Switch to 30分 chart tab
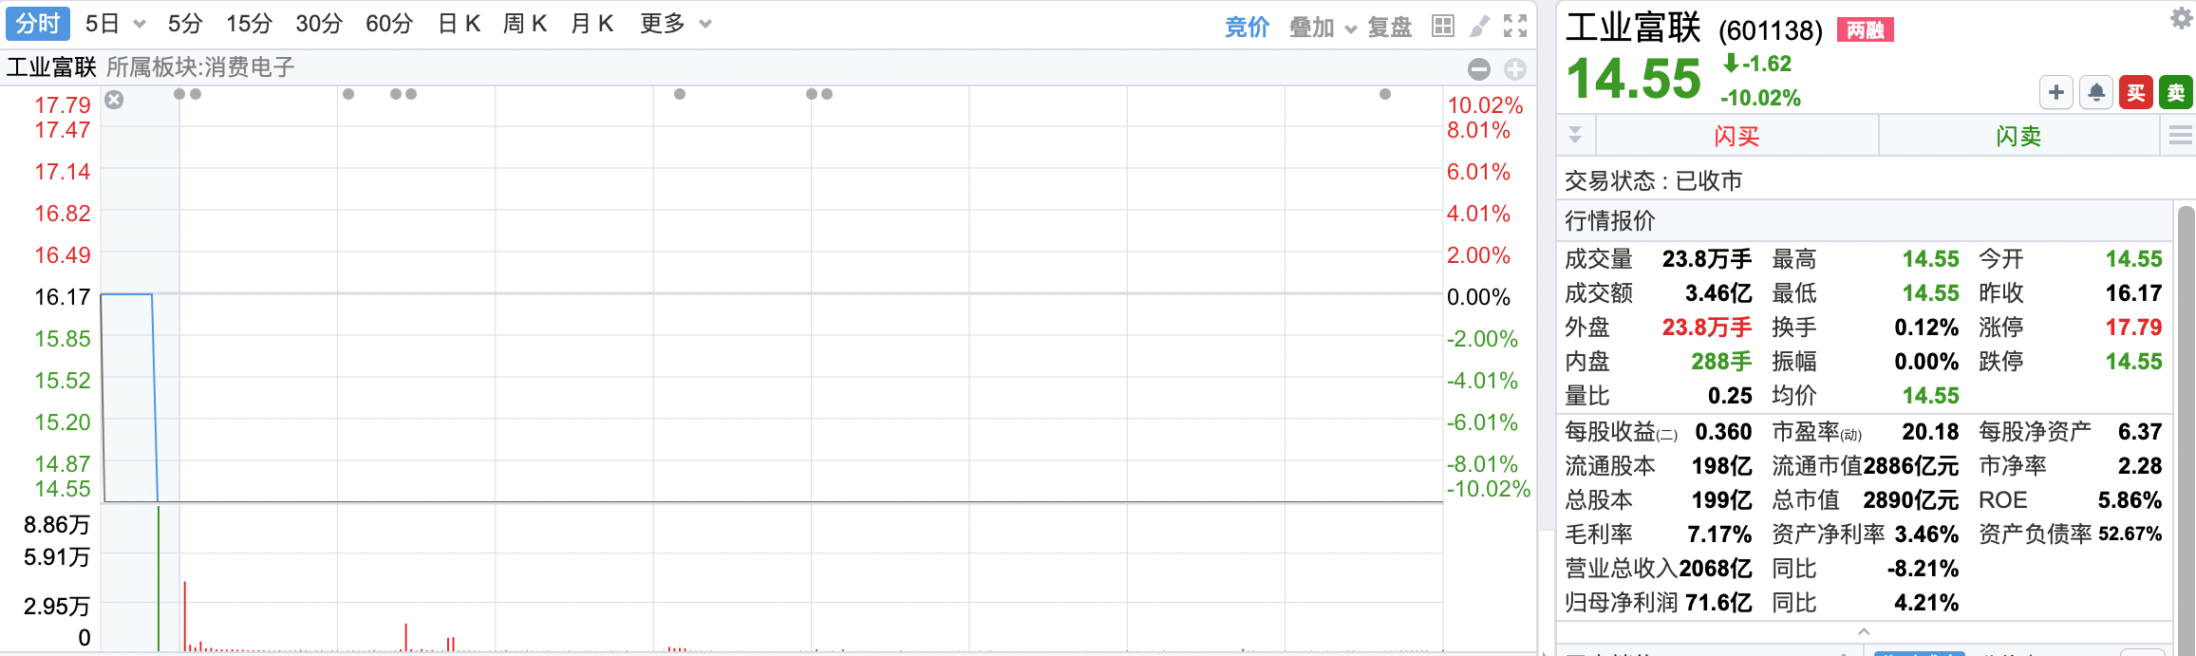The width and height of the screenshot is (2196, 656). 319,24
